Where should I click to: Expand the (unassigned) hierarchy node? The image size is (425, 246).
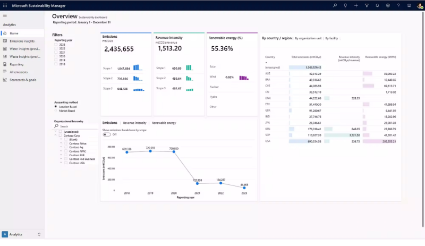(x=56, y=132)
